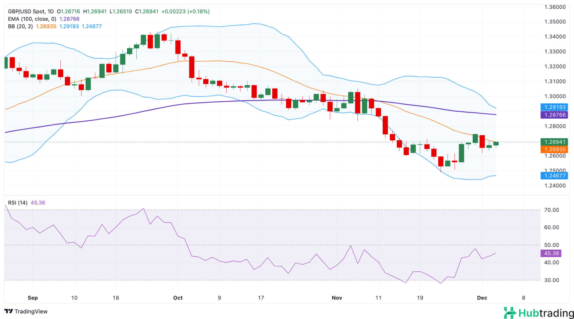Click the orange 1.26935 BB basis tag
Image resolution: width=574 pixels, height=319 pixels.
[x=555, y=149]
